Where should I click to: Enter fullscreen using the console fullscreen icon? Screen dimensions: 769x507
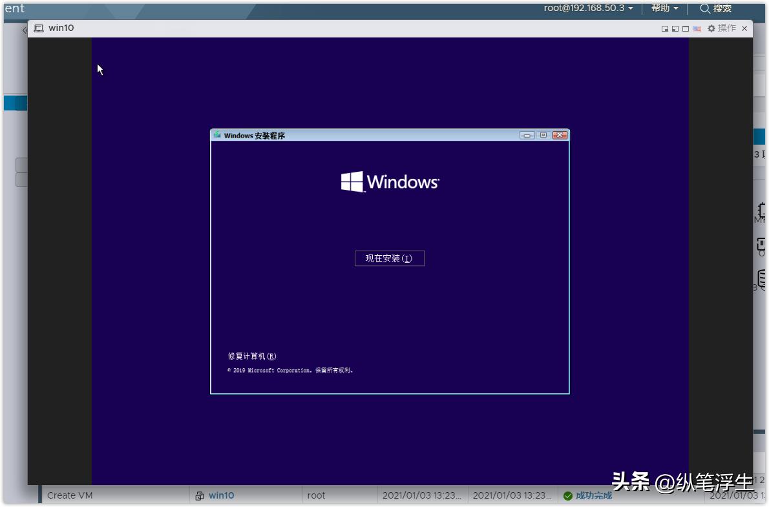coord(685,28)
